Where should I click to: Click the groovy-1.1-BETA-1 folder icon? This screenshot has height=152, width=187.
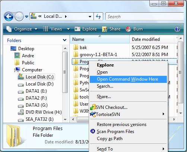pos(76,54)
